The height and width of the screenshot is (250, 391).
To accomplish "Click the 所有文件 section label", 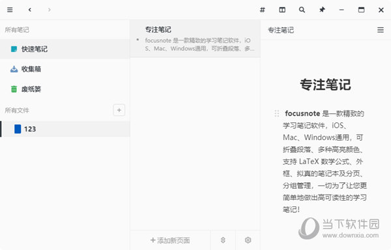I will [x=17, y=110].
